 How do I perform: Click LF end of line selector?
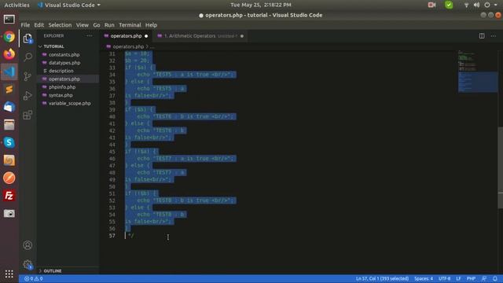coord(458,278)
